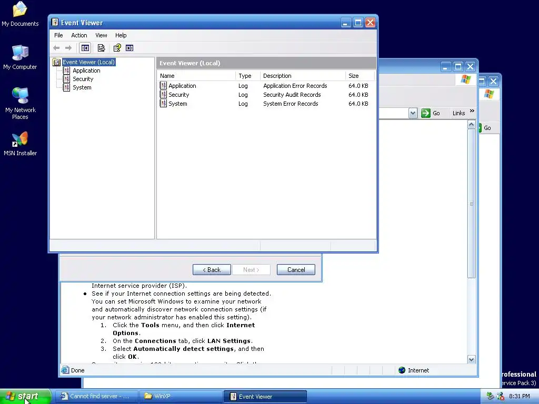Click the page icon next to Done

coord(65,370)
